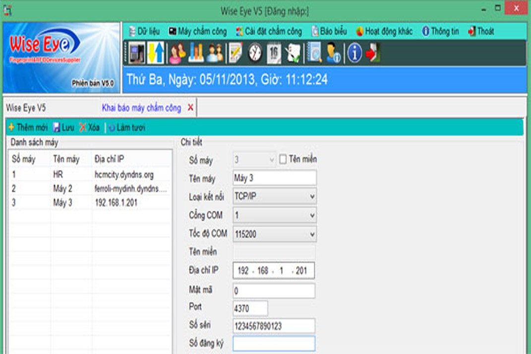Click the Thêm mới button
Image resolution: width=531 pixels, height=354 pixels.
pyautogui.click(x=28, y=127)
